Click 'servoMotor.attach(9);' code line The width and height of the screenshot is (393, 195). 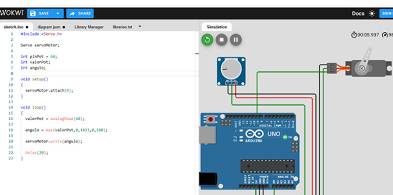point(49,90)
